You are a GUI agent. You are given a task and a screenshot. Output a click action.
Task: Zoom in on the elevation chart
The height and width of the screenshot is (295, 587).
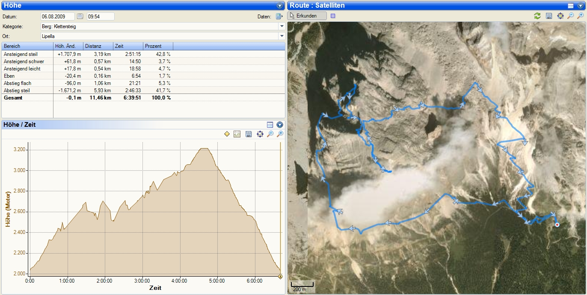(x=280, y=134)
